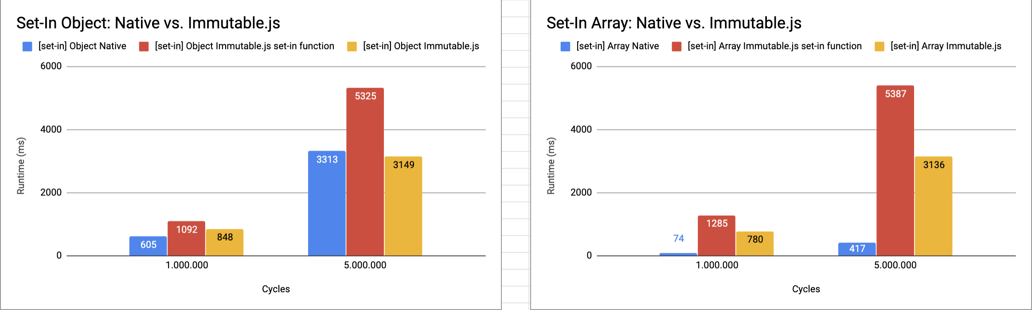Click the yellow Array Immutable.js legend swatch
This screenshot has height=310, width=1032.
[x=880, y=46]
